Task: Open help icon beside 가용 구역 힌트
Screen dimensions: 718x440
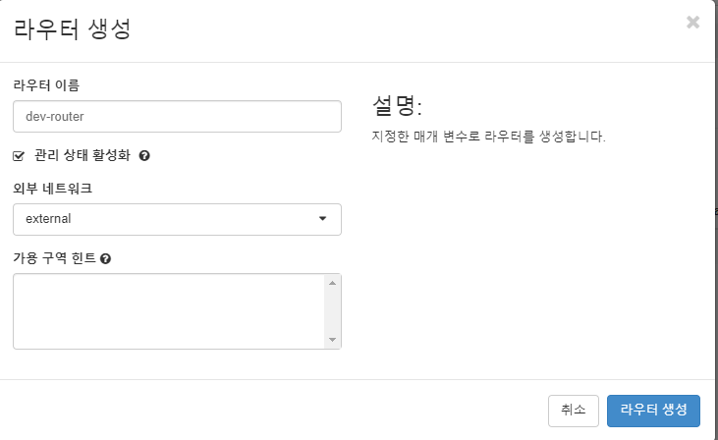Action: pos(105,258)
